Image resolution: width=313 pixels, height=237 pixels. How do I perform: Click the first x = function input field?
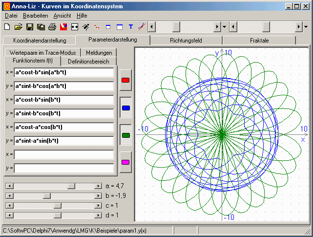point(63,72)
